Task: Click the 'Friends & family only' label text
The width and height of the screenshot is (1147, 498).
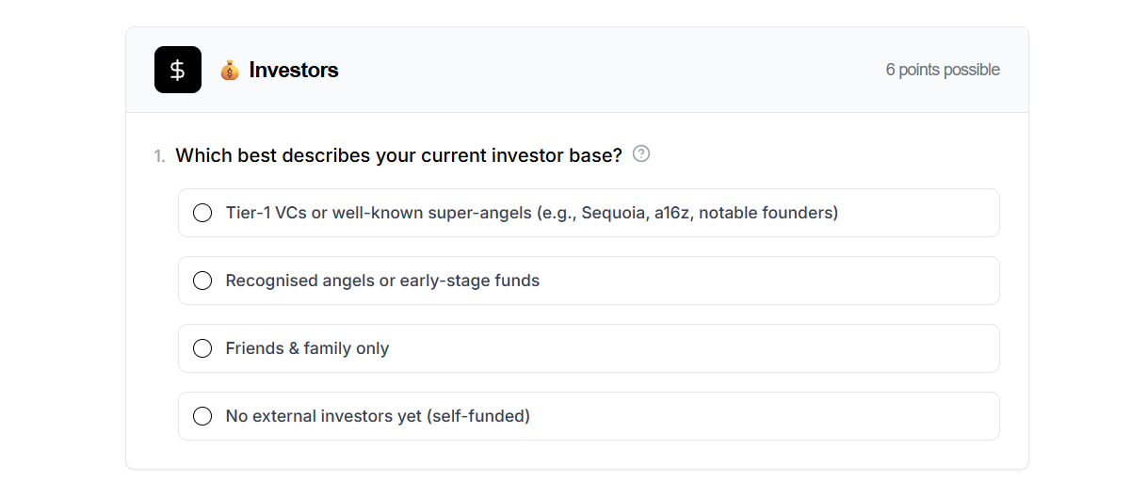Action: point(307,348)
